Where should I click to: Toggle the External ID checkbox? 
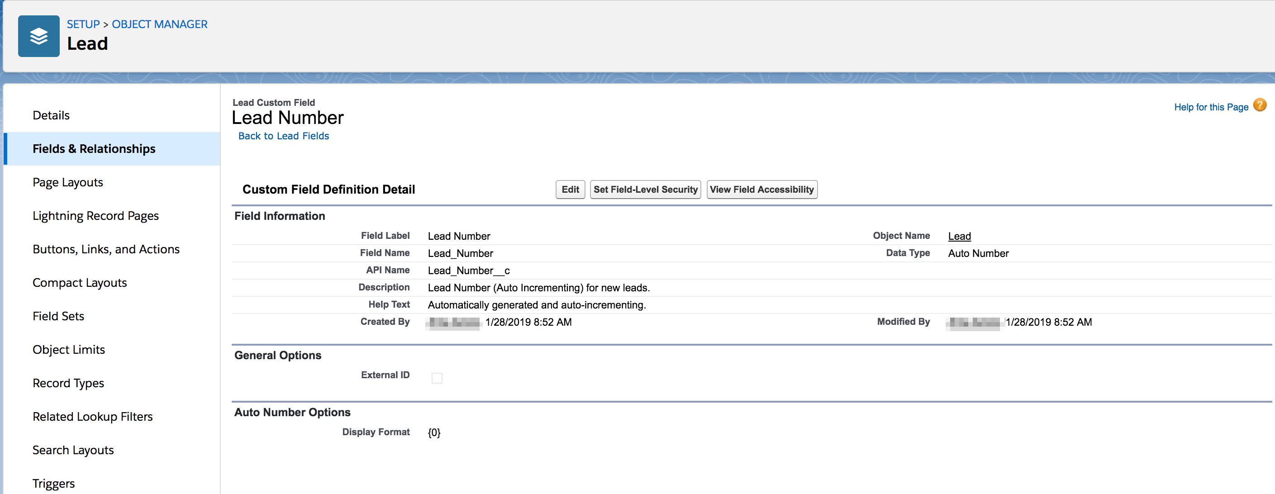click(x=437, y=378)
